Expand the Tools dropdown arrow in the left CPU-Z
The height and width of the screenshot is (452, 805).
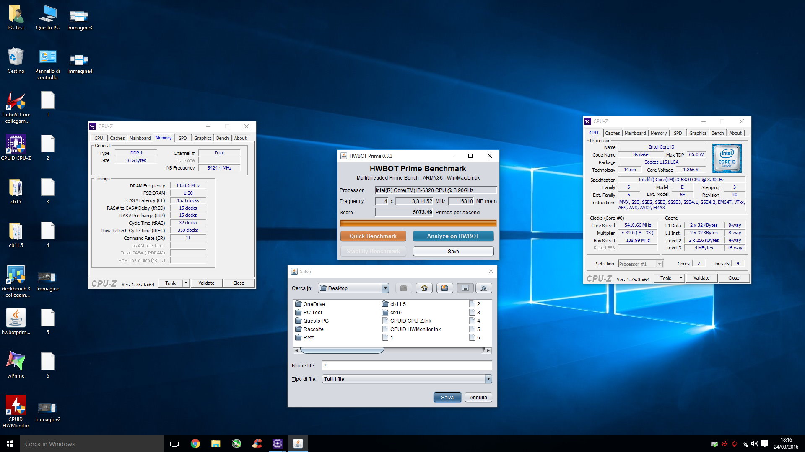click(x=186, y=283)
